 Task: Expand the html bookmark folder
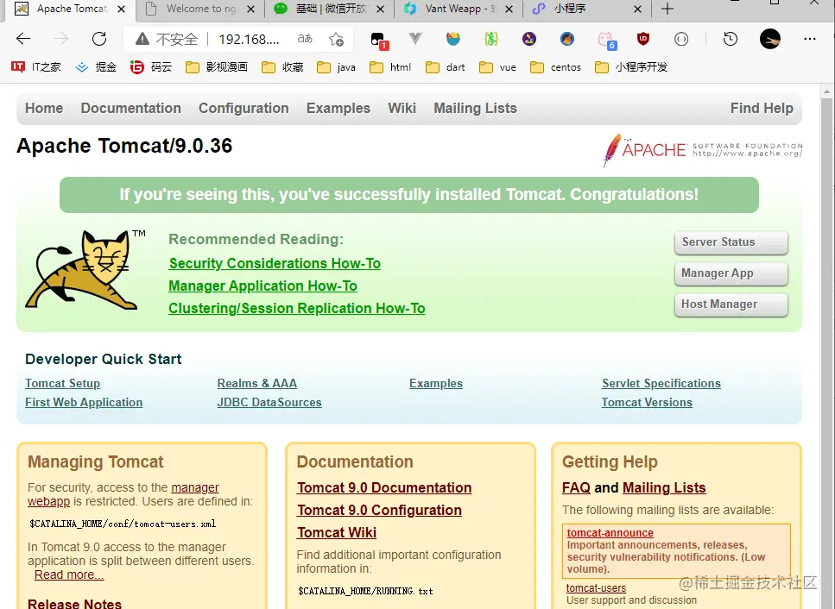[x=390, y=67]
